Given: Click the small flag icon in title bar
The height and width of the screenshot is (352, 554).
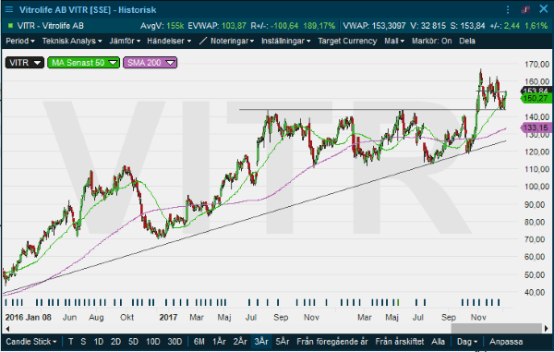Looking at the screenshot, I should click(525, 9).
